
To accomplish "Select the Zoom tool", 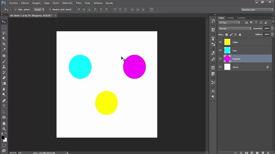I will [x=4, y=129].
